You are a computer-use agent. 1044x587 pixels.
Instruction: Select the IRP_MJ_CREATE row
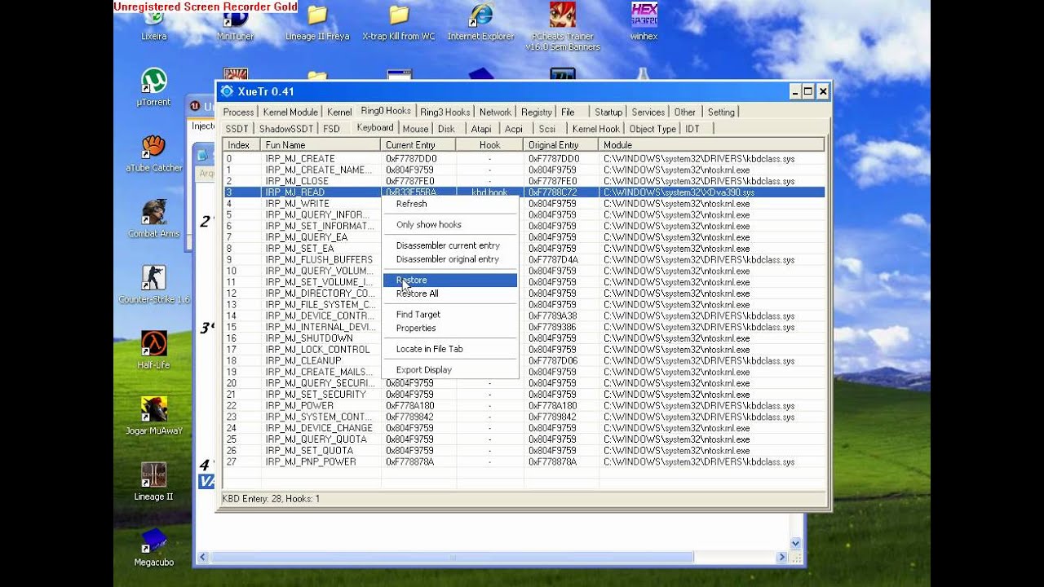[x=524, y=159]
